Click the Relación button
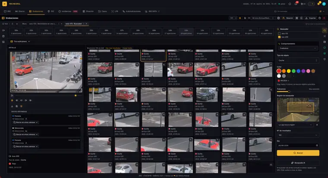Image resolution: width=328 pixels, height=178 pixels. [x=287, y=18]
